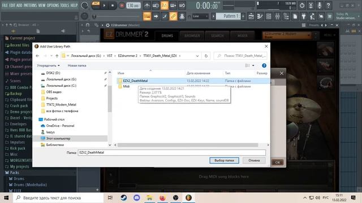Toggle the metronome icon
Viewport: 362px width, 203px height.
pos(147,5)
